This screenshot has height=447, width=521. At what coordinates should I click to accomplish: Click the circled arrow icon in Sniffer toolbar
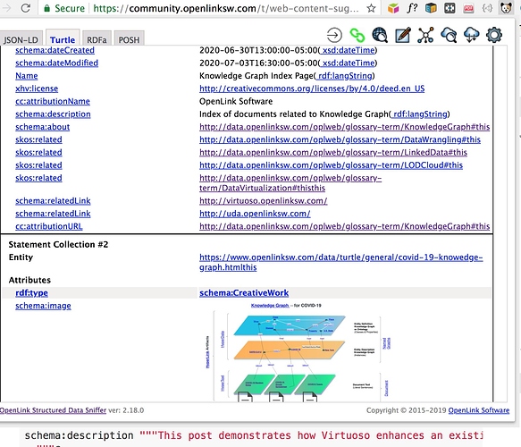pos(334,35)
